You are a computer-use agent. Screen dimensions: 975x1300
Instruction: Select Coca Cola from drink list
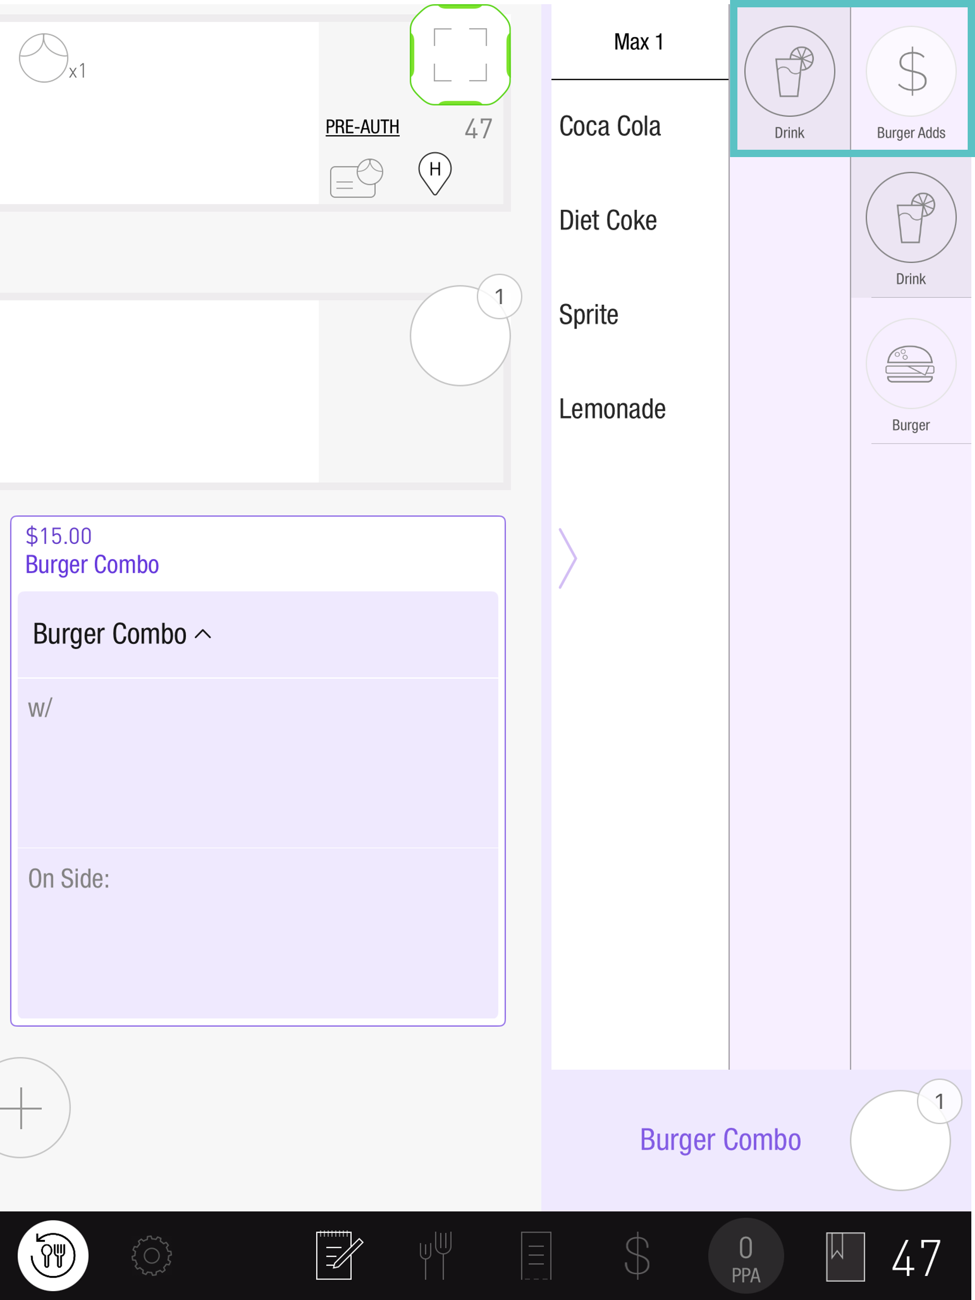tap(610, 126)
